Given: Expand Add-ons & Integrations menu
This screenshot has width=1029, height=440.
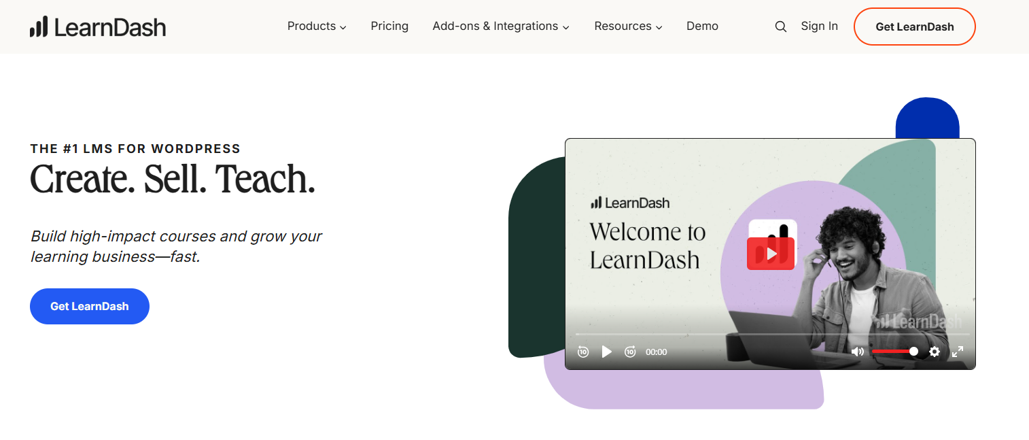Looking at the screenshot, I should click(501, 27).
